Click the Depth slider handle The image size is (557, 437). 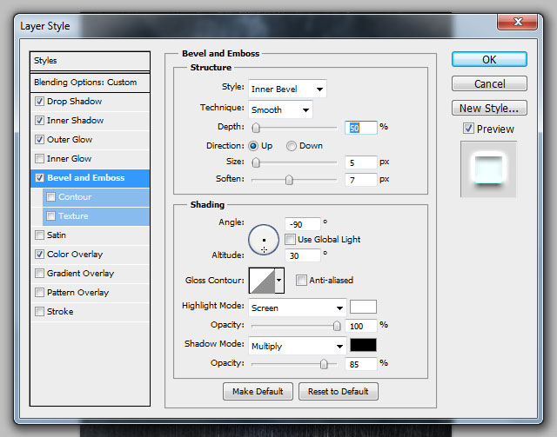click(256, 128)
